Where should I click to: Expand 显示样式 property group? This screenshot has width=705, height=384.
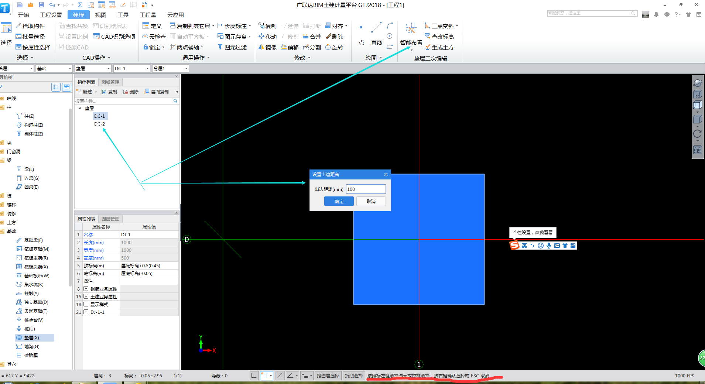pyautogui.click(x=86, y=304)
